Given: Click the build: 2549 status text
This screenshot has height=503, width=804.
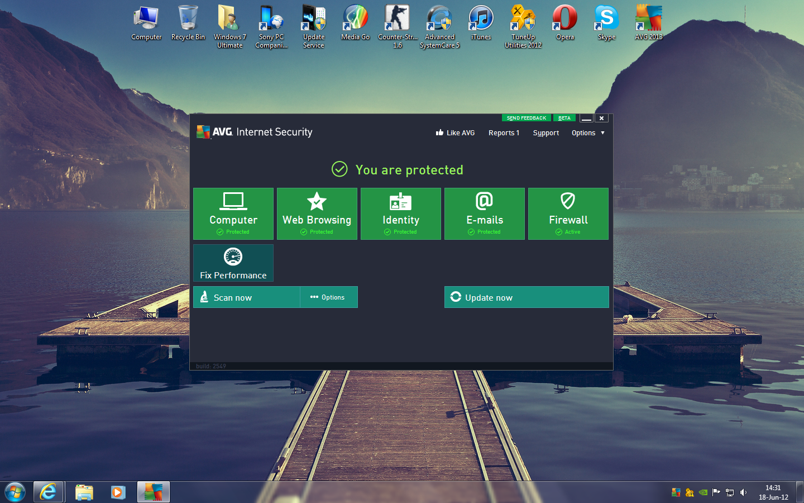Looking at the screenshot, I should click(x=211, y=366).
